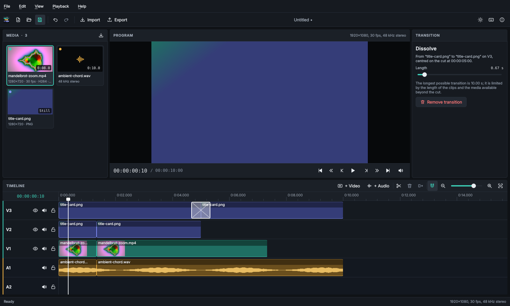
Task: Mute track V1 speaker icon
Action: pyautogui.click(x=44, y=249)
